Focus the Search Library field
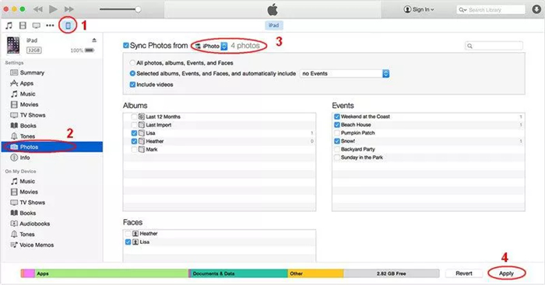This screenshot has width=545, height=285. click(x=490, y=10)
